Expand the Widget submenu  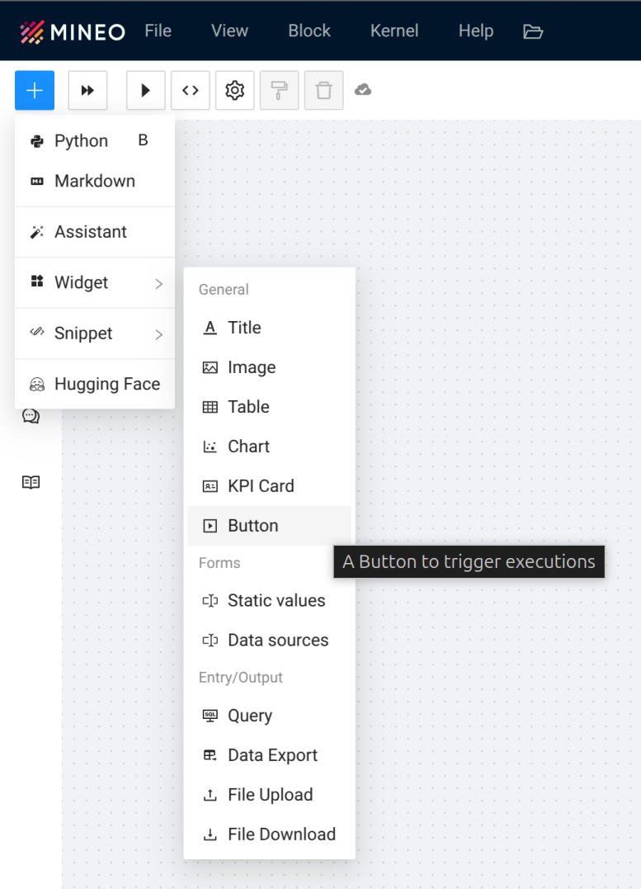[x=95, y=283]
